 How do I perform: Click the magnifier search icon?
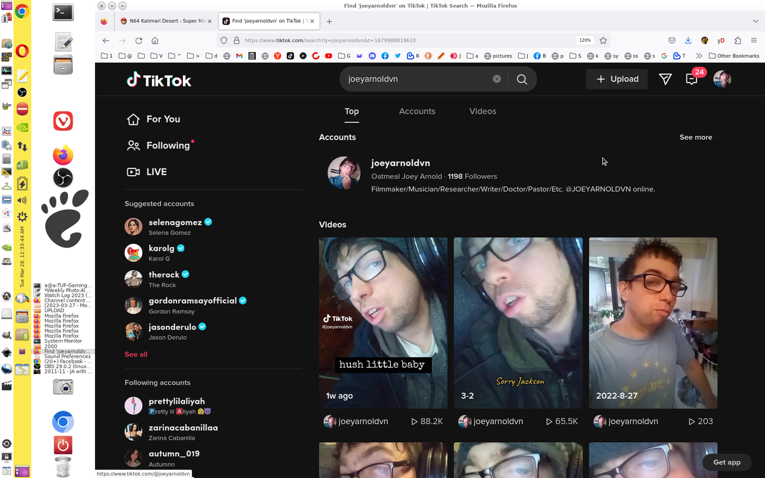click(x=522, y=79)
